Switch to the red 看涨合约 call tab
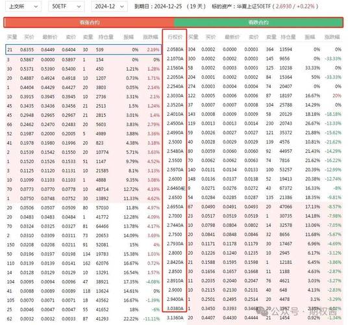348x325 pixels. [89, 23]
